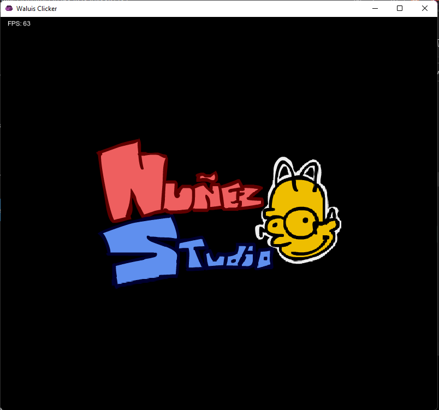Maximize the Waluis Clicker window
Viewport: 439px width, 410px height.
click(x=400, y=8)
